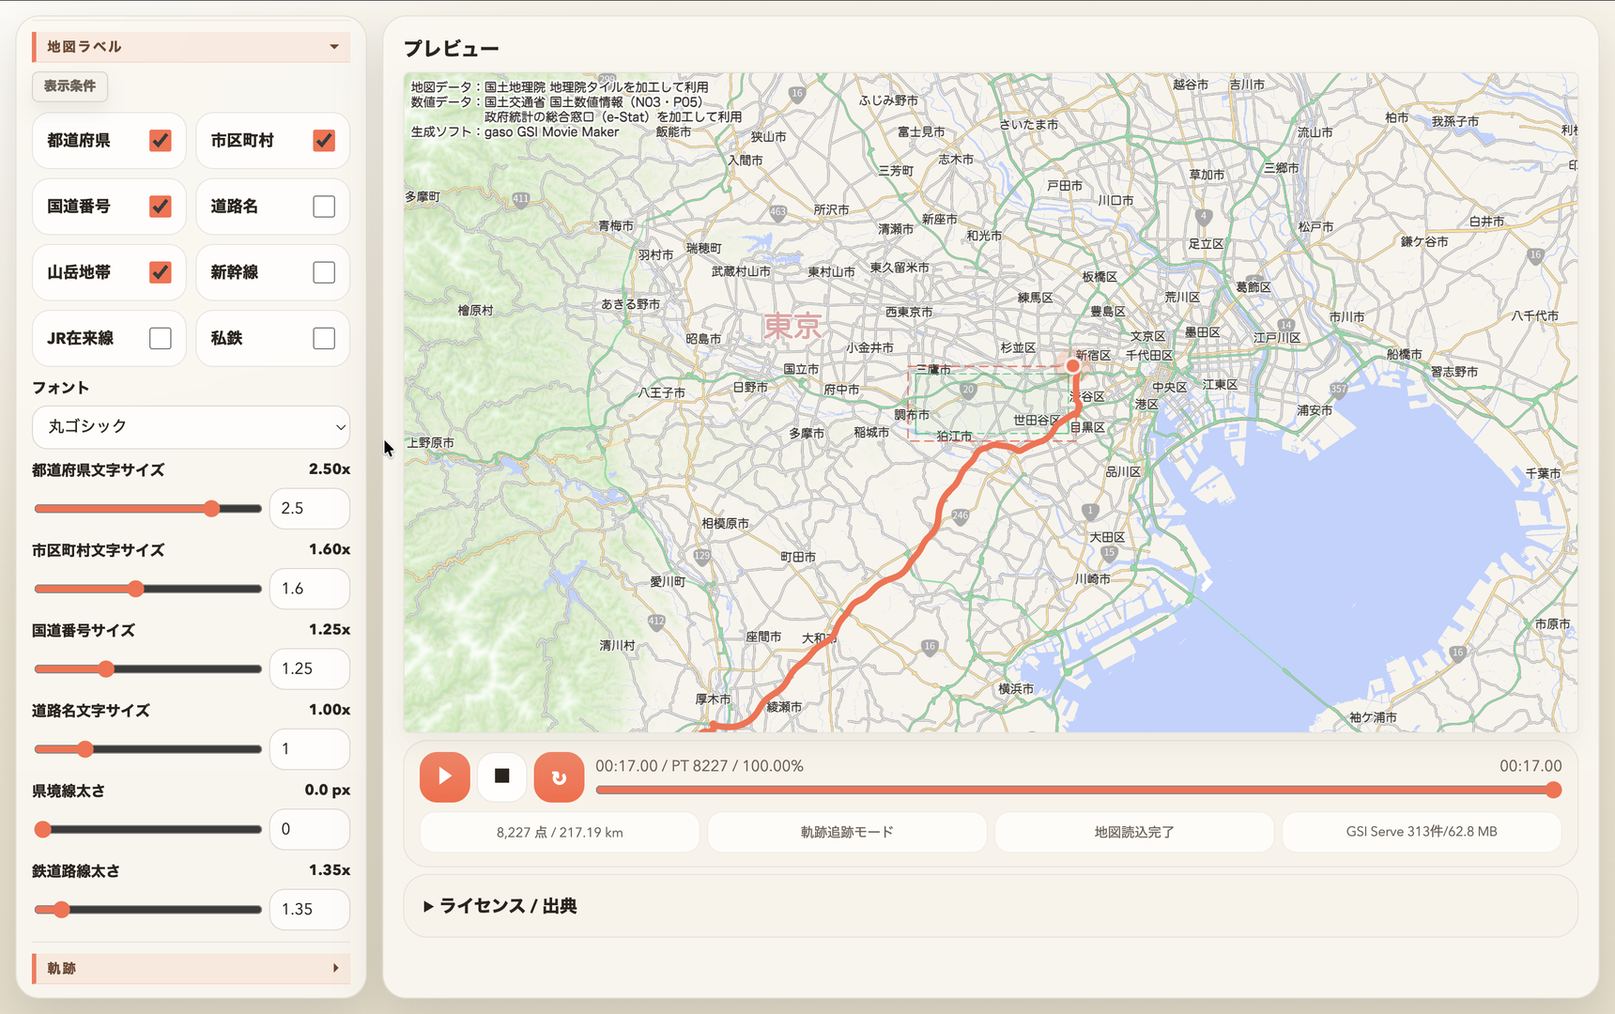This screenshot has width=1615, height=1014.
Task: Click the 8,227 点 / 217.19 km status
Action: point(560,832)
